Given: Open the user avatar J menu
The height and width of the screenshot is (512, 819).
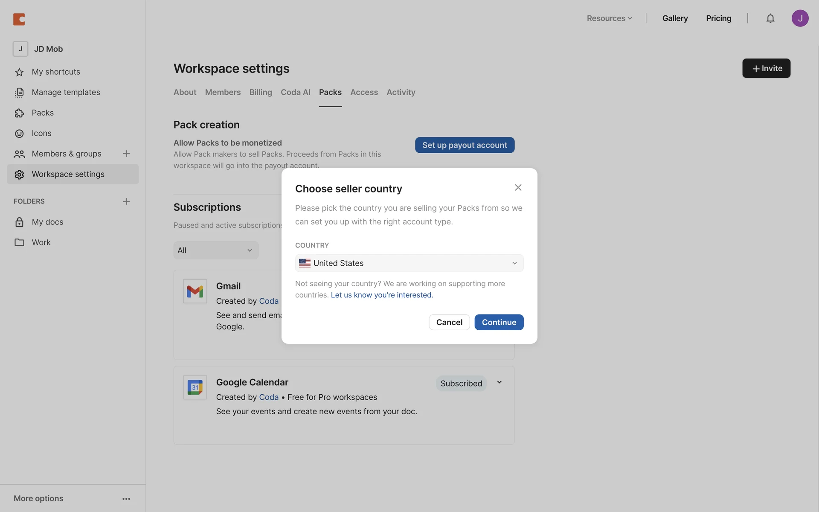Looking at the screenshot, I should (800, 18).
